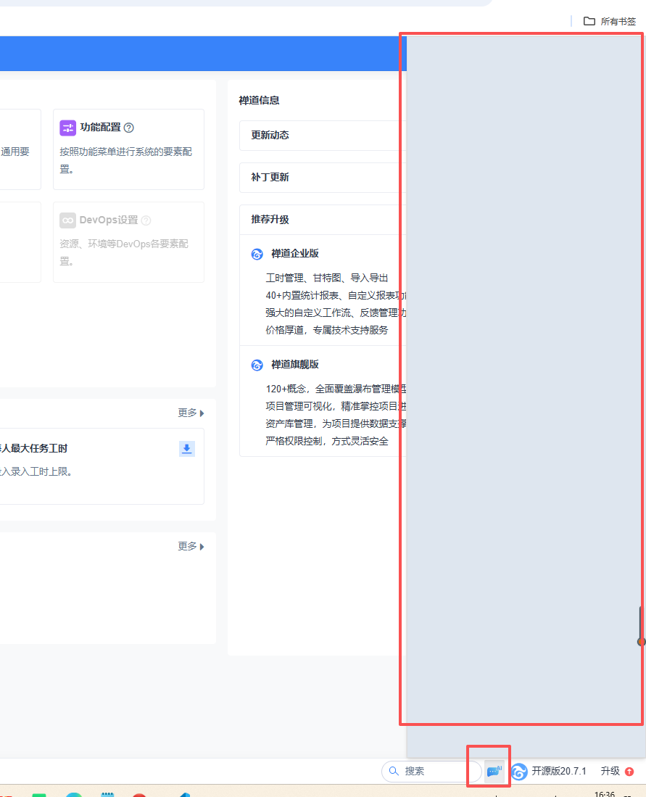Click the ZenTao logo beside 开源版20.7.1

[519, 771]
